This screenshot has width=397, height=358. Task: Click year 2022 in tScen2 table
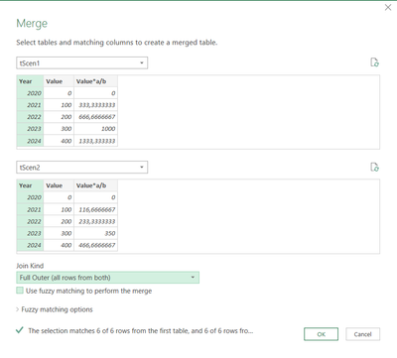[30, 221]
